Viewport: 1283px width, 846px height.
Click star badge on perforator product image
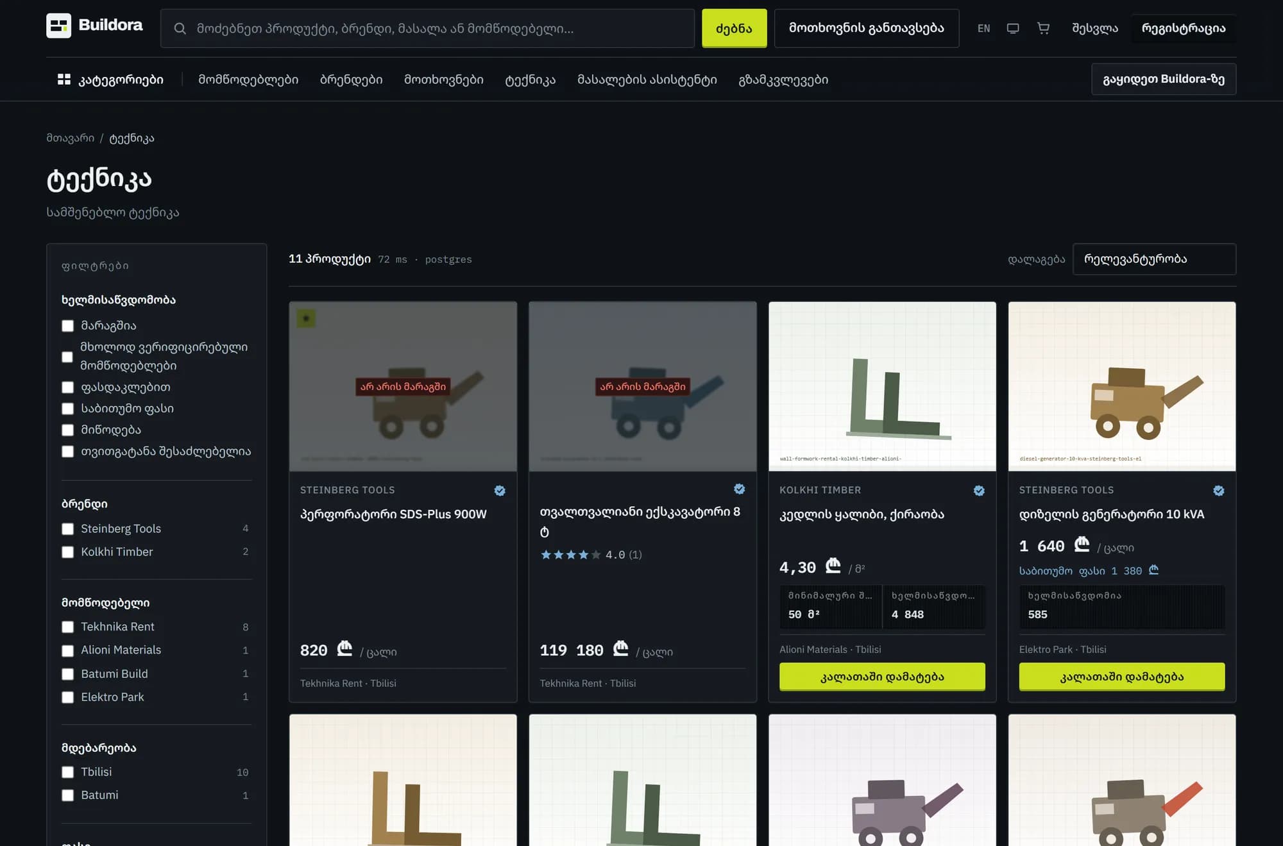(306, 319)
